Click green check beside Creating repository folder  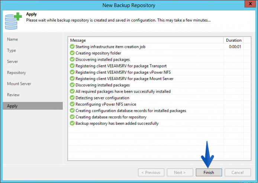72,53
